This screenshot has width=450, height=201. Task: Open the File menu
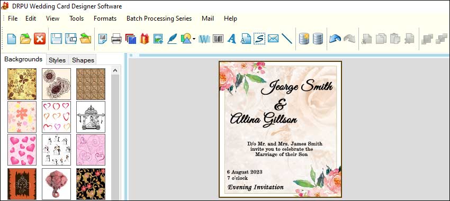coord(13,19)
